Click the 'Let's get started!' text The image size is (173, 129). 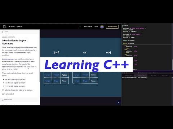[x=8, y=94]
